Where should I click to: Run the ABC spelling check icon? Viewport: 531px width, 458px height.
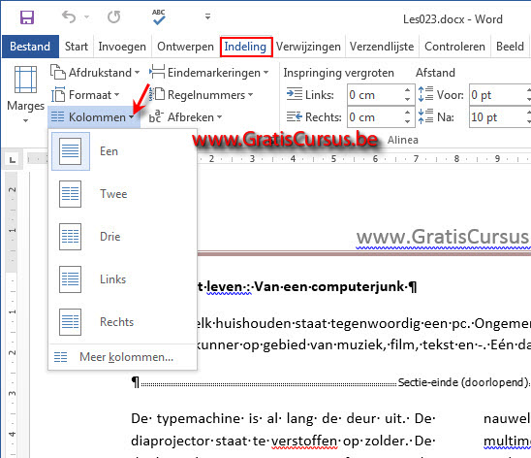tap(159, 16)
